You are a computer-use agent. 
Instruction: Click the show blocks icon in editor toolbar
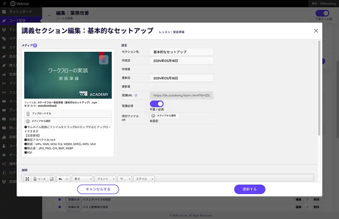point(52,179)
